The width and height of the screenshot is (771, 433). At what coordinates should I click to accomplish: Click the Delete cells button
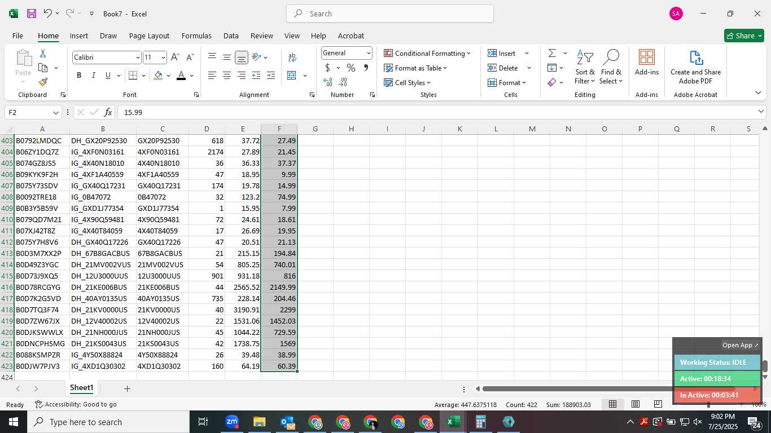[x=503, y=68]
